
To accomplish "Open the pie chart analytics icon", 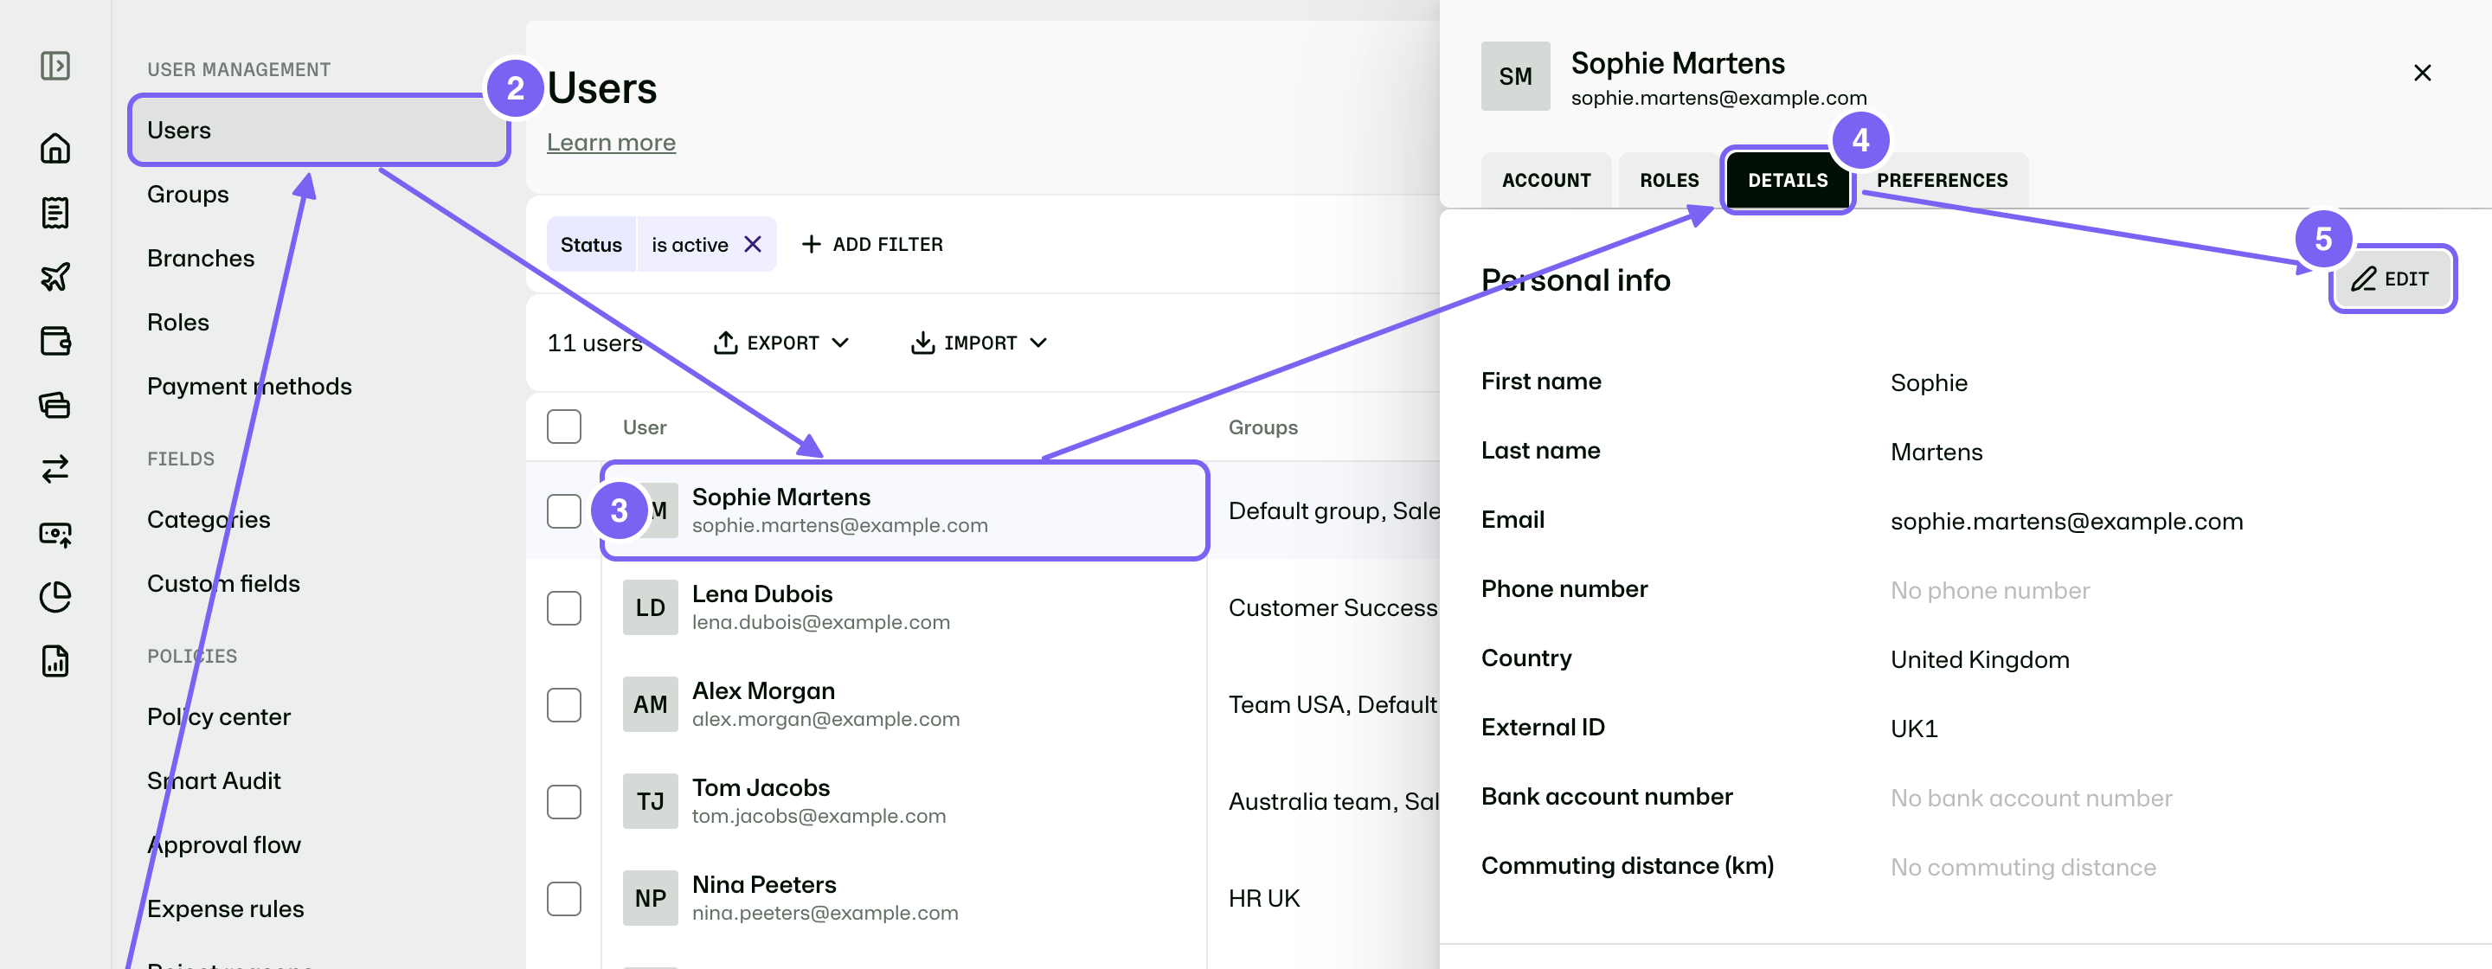I will point(55,597).
